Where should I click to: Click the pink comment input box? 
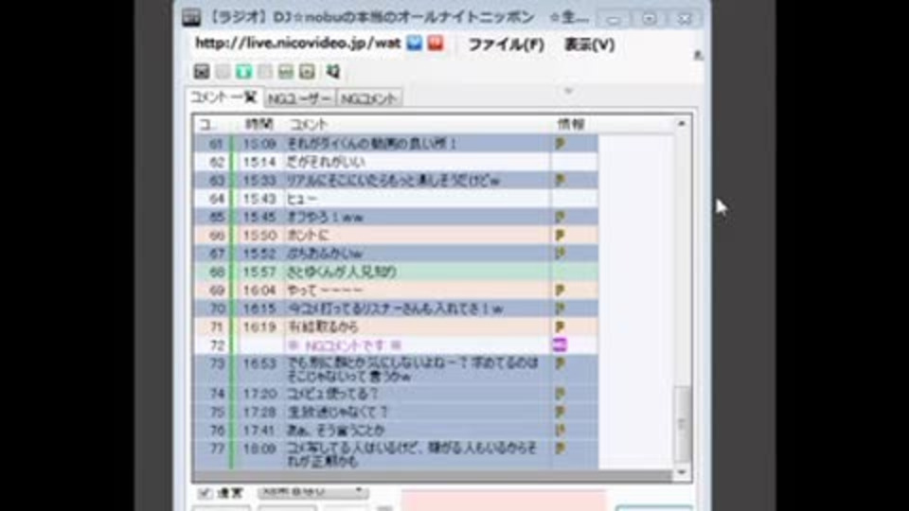(x=503, y=501)
